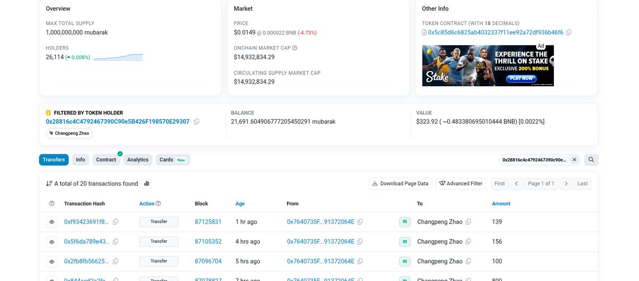The height and width of the screenshot is (281, 639).
Task: Switch to the Analytics tab
Action: (x=138, y=160)
